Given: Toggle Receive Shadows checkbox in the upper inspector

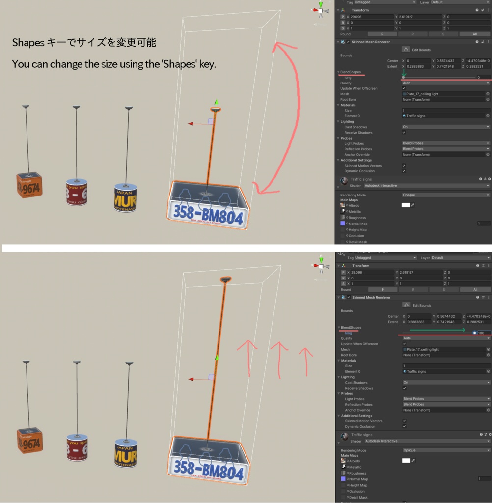Looking at the screenshot, I should click(x=404, y=132).
